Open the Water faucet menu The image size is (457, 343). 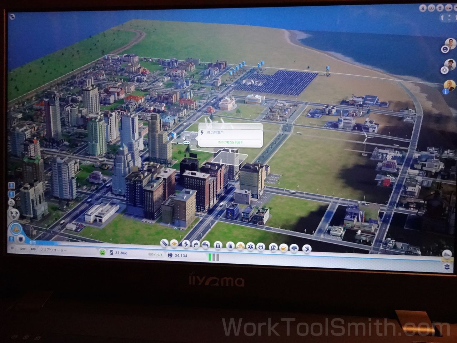[196, 244]
